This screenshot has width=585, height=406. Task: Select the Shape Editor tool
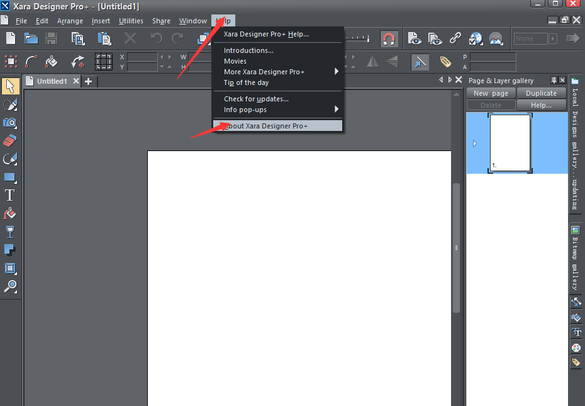[10, 159]
